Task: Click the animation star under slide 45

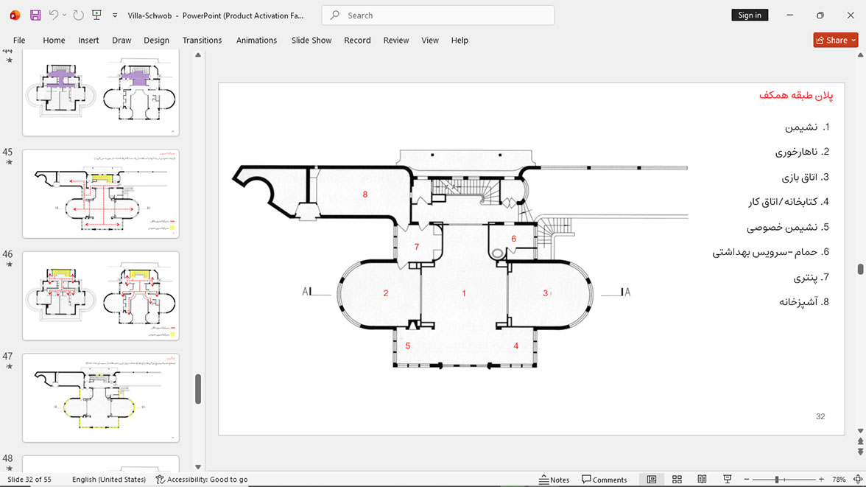Action: [x=9, y=163]
